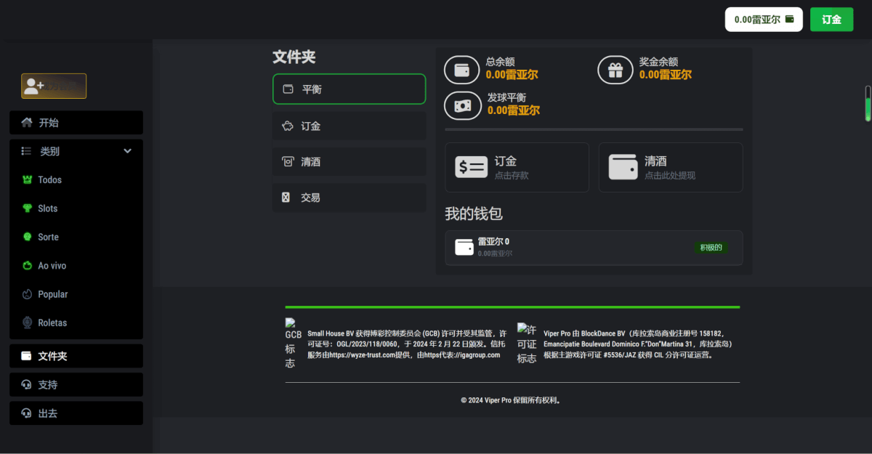Open the 交易 transactions tab
The height and width of the screenshot is (454, 872).
click(349, 198)
